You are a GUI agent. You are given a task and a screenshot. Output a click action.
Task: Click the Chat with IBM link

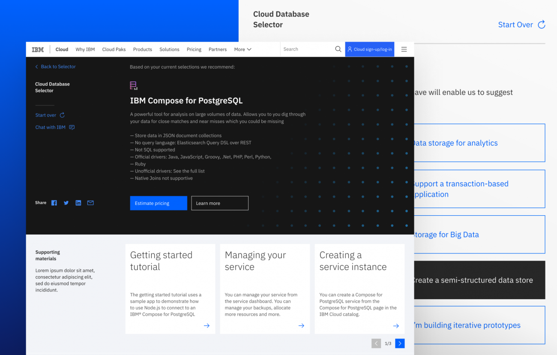click(x=51, y=127)
